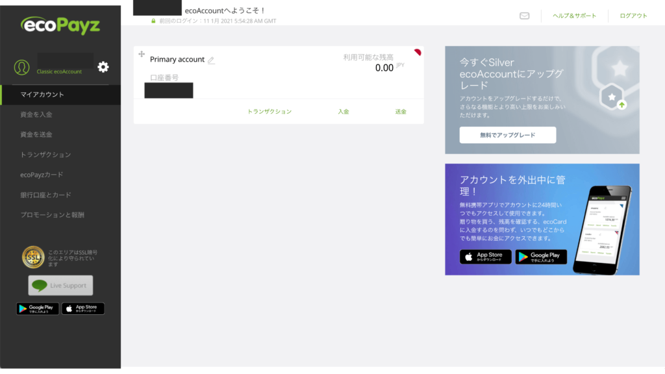
Task: Click 送金 link on account card
Action: pos(401,112)
